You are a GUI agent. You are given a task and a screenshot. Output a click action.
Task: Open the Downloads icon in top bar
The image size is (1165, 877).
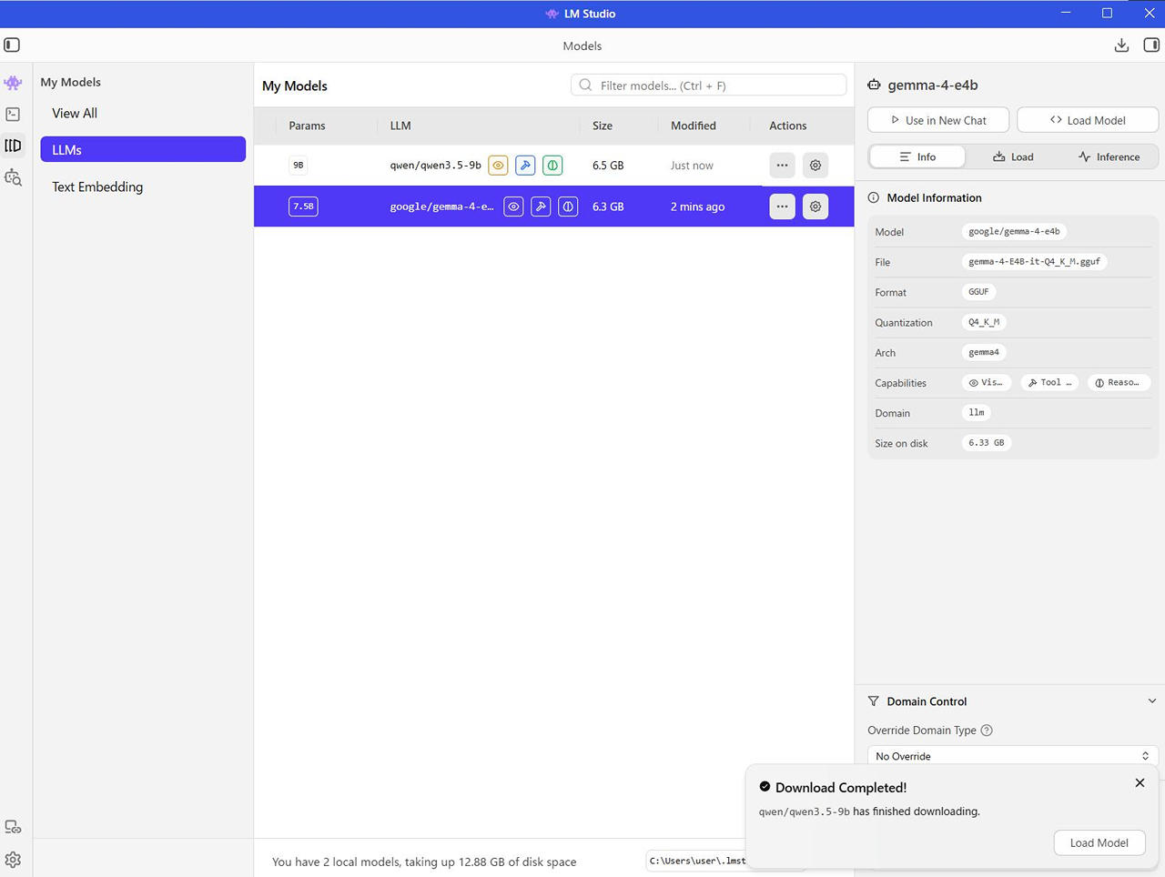coord(1121,45)
